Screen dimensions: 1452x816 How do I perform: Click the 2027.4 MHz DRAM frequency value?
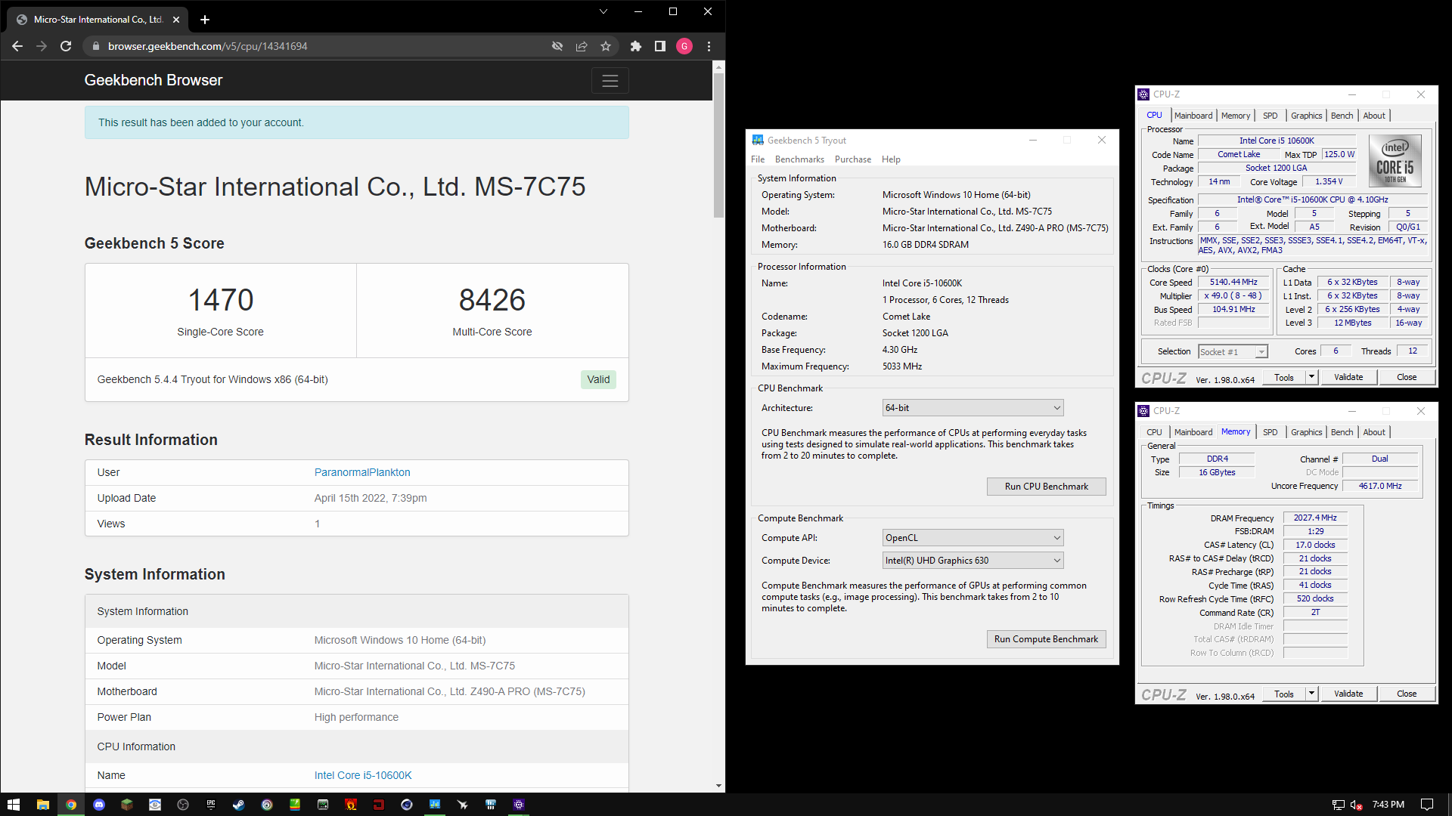click(1315, 518)
